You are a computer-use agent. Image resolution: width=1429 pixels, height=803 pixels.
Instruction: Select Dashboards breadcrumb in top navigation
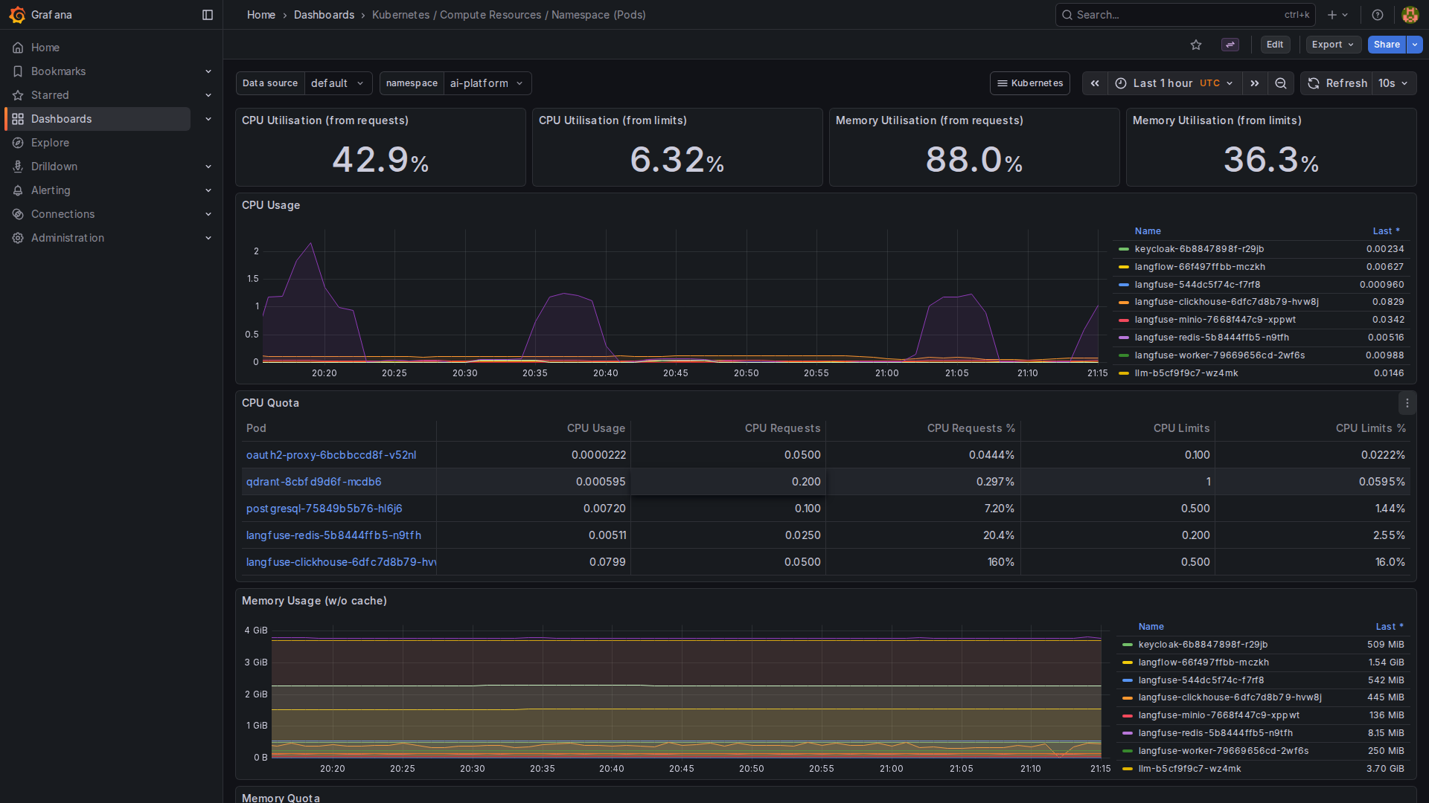click(x=324, y=15)
